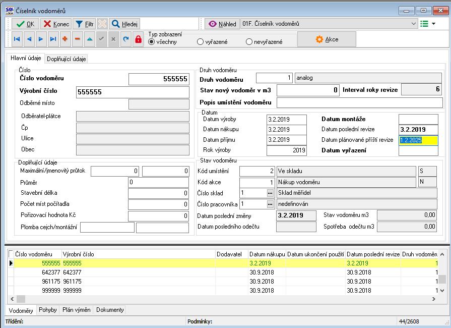
Task: Click the Rok výroby field
Action: 287,150
